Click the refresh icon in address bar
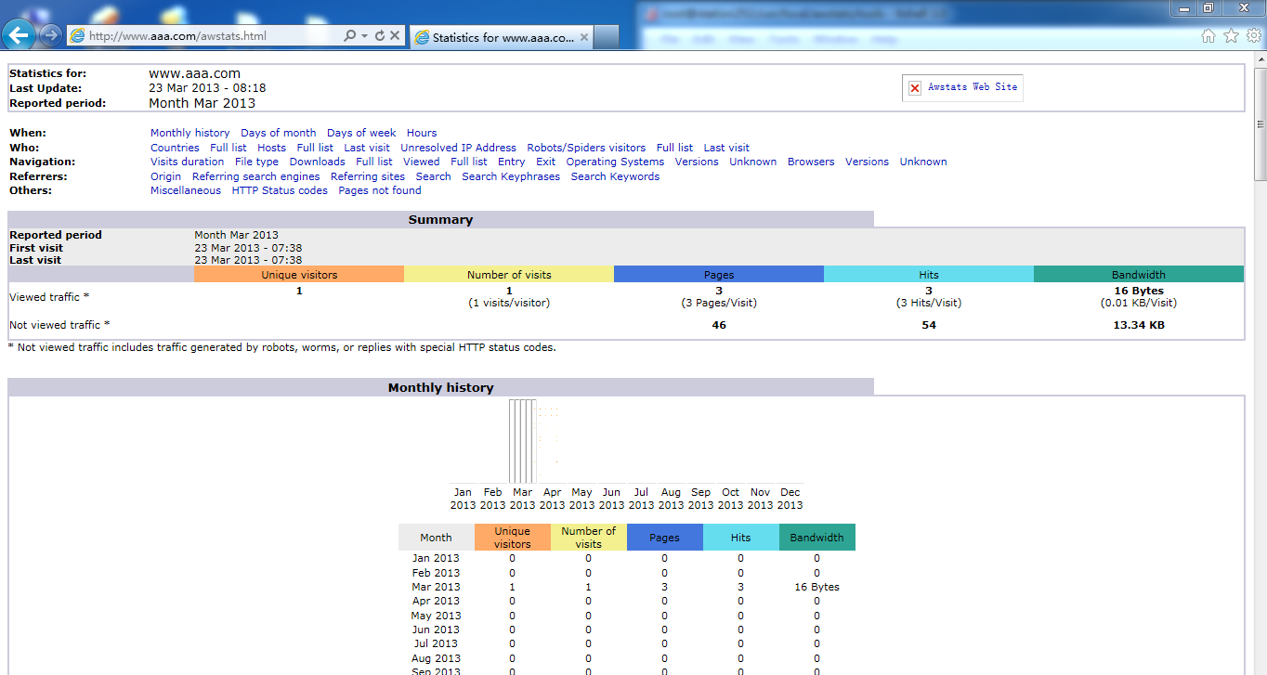The width and height of the screenshot is (1267, 675). (380, 35)
